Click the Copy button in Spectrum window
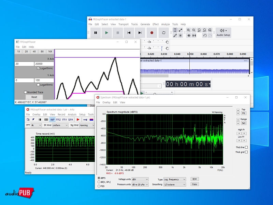 [195, 184]
